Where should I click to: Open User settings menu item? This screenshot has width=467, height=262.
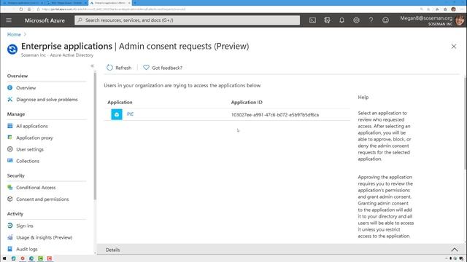(x=30, y=149)
